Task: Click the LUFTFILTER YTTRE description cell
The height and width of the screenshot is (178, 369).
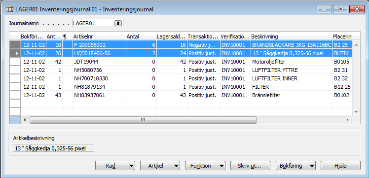Action: tap(292, 70)
